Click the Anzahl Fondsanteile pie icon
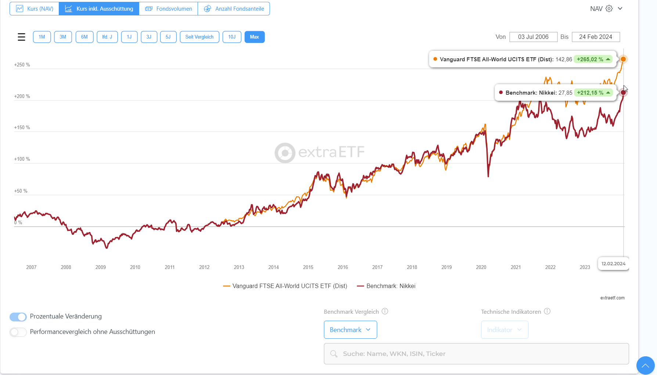657x375 pixels. pos(207,8)
